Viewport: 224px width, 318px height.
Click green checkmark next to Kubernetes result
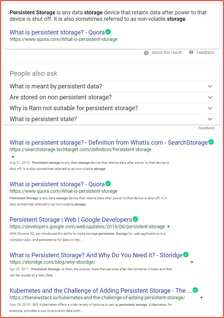point(195,290)
